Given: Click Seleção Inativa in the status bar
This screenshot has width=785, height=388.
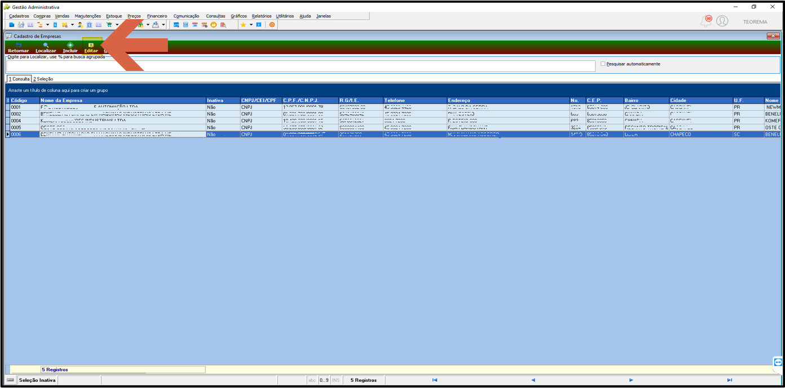Looking at the screenshot, I should click(x=37, y=380).
